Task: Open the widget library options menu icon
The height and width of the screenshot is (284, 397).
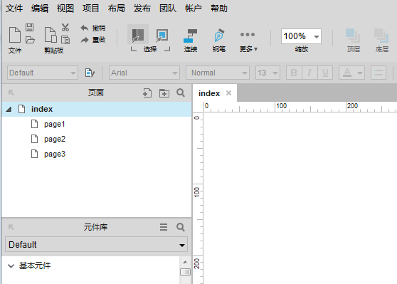Action: tap(164, 227)
